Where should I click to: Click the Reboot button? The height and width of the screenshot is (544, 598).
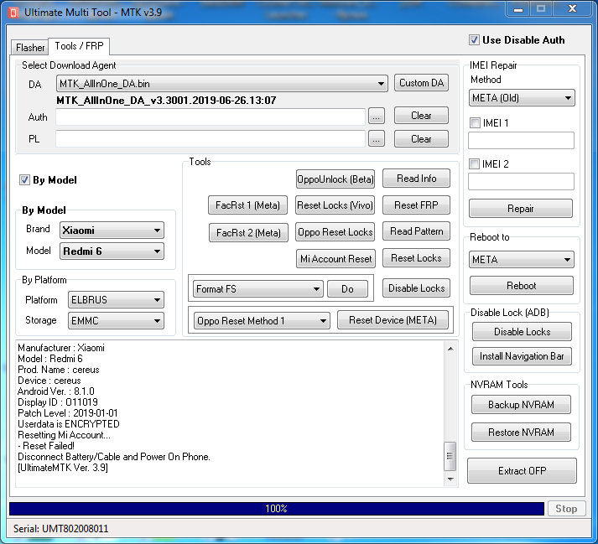tap(522, 286)
